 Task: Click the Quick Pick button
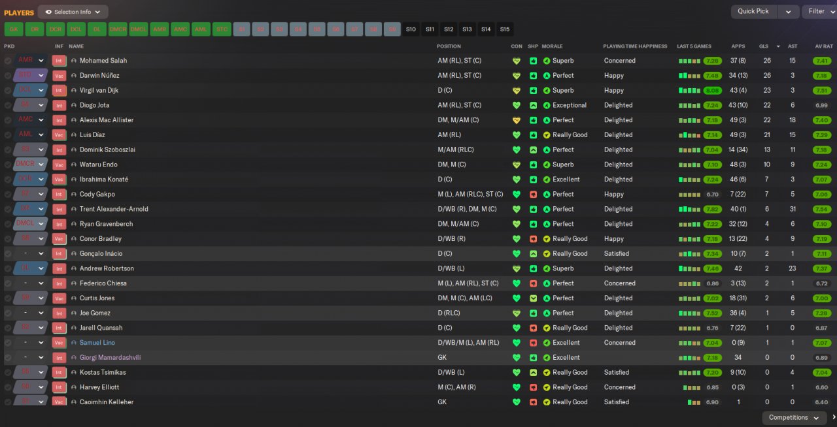click(x=753, y=12)
